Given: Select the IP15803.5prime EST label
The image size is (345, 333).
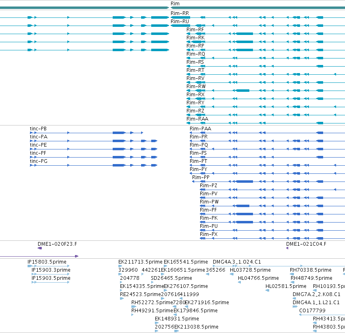Looking at the screenshot, I should pos(47,262).
